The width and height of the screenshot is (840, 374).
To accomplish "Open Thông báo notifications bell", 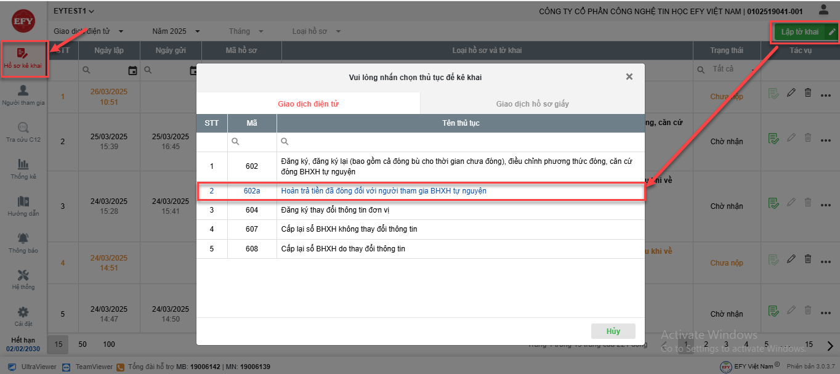I will point(23,243).
